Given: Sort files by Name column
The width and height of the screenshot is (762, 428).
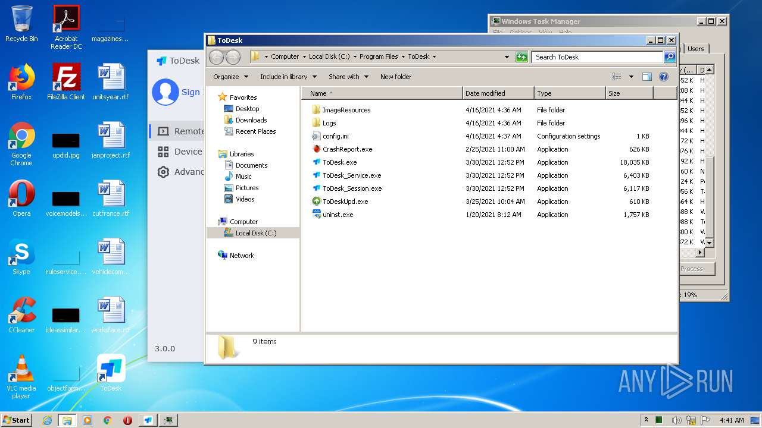Looking at the screenshot, I should (x=382, y=93).
